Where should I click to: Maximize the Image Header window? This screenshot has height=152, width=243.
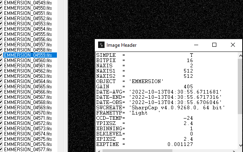point(214,45)
